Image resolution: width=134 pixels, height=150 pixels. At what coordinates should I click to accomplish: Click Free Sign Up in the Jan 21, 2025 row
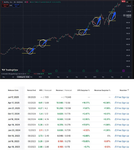click(122, 108)
